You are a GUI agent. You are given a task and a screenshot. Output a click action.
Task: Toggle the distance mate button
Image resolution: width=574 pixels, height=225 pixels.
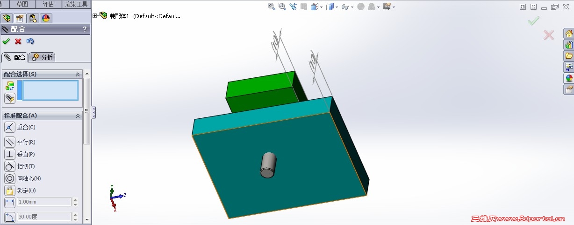point(10,202)
